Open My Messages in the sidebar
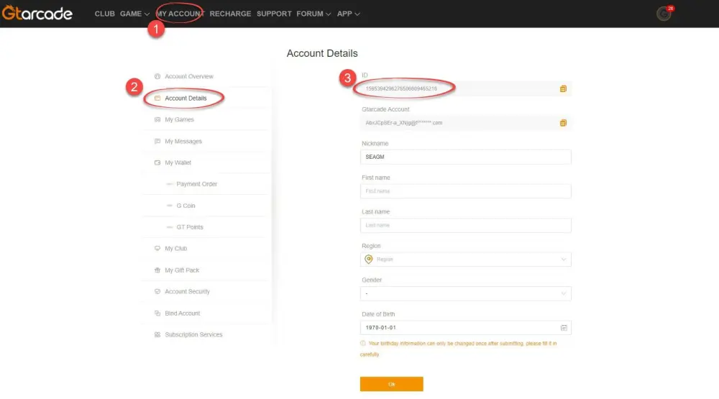 coord(183,141)
